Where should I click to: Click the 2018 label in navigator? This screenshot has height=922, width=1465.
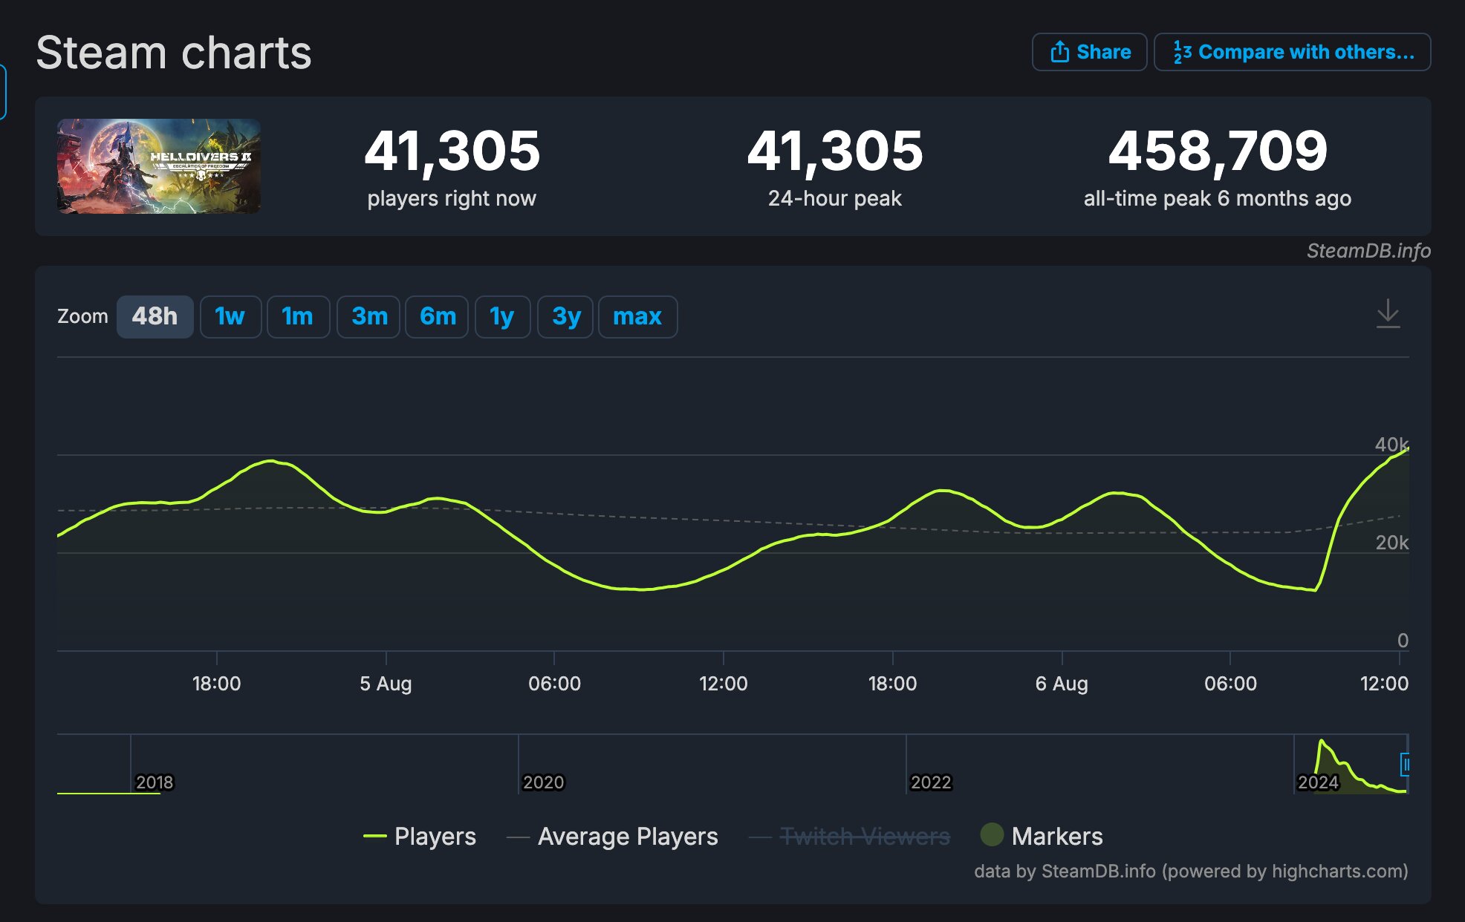pyautogui.click(x=155, y=782)
